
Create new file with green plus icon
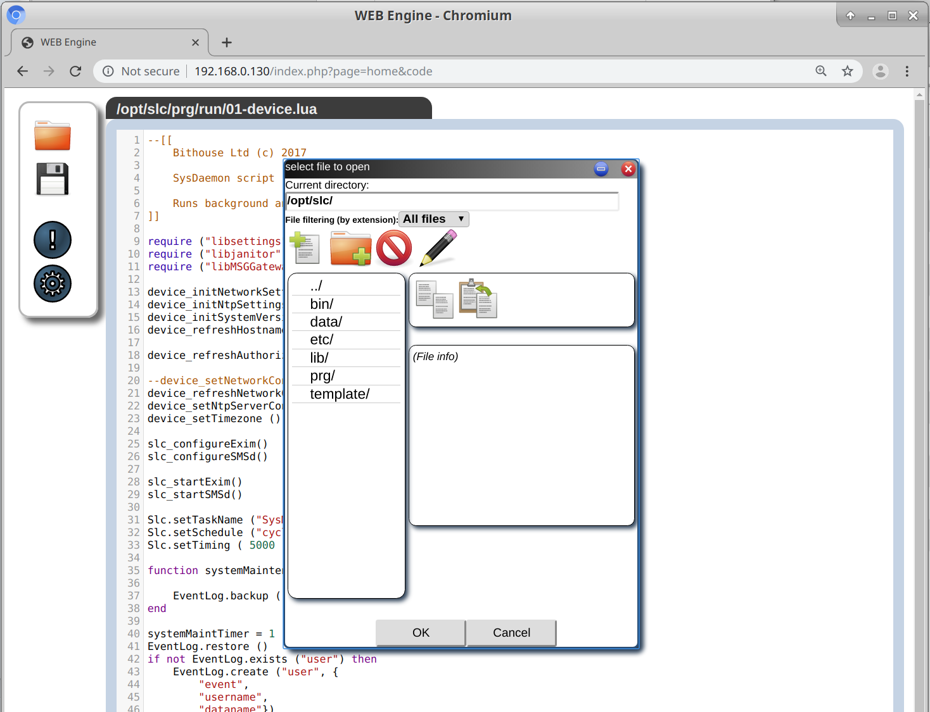click(x=305, y=248)
